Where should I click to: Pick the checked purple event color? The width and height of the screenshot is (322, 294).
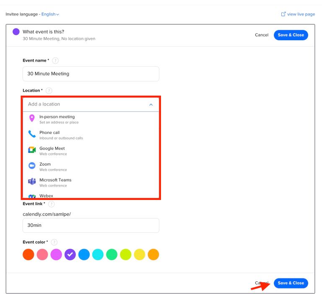click(70, 255)
